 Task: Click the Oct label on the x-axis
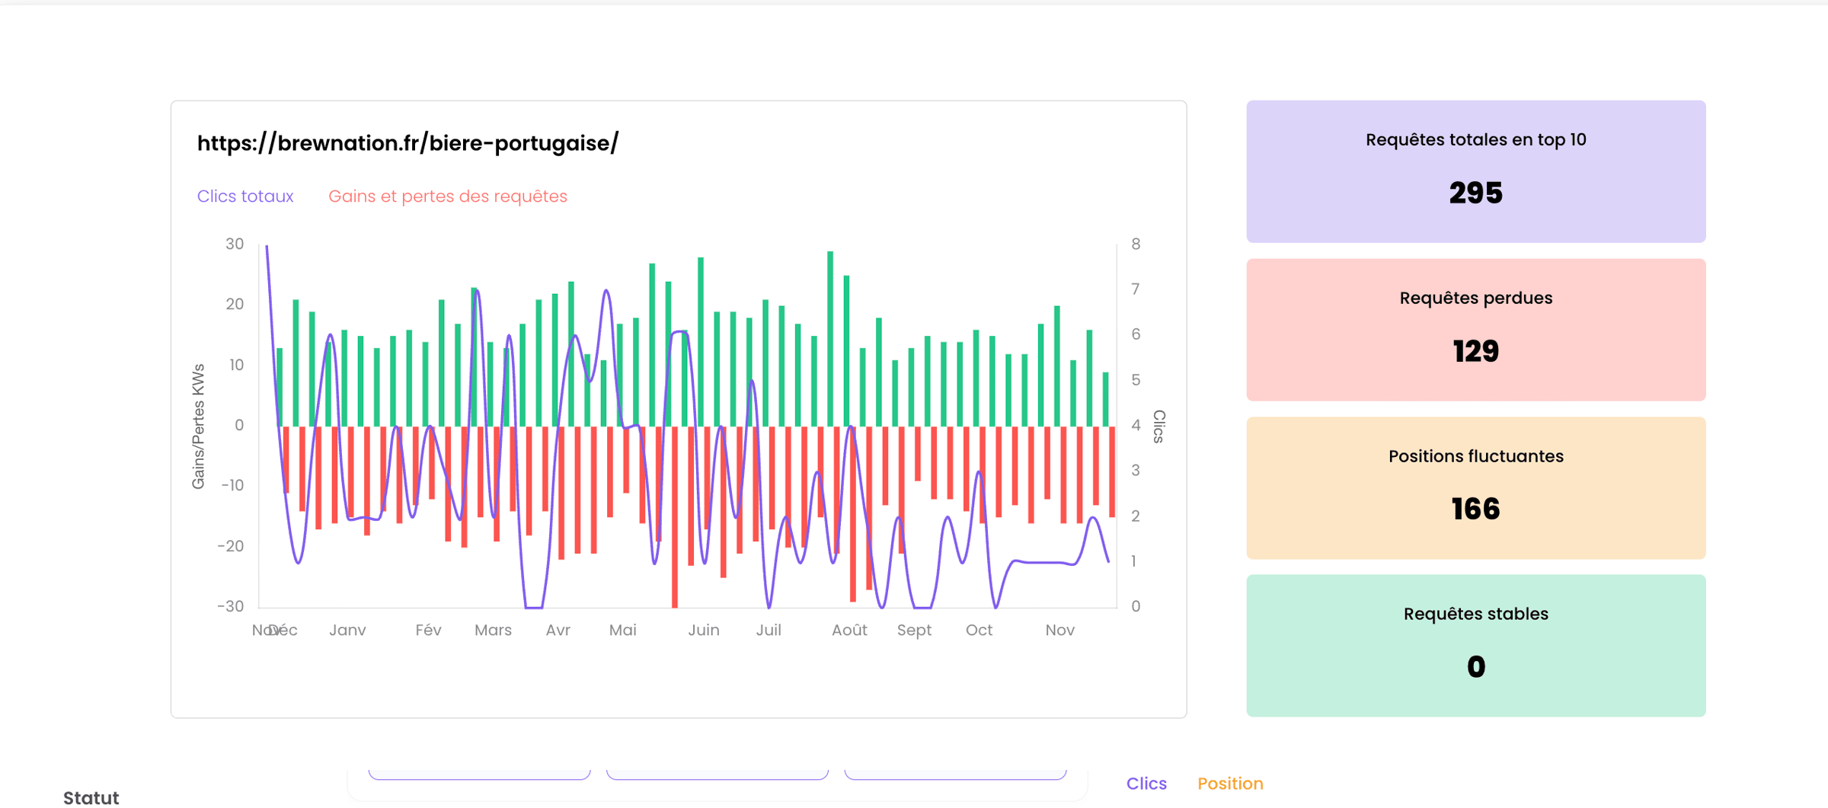(979, 630)
